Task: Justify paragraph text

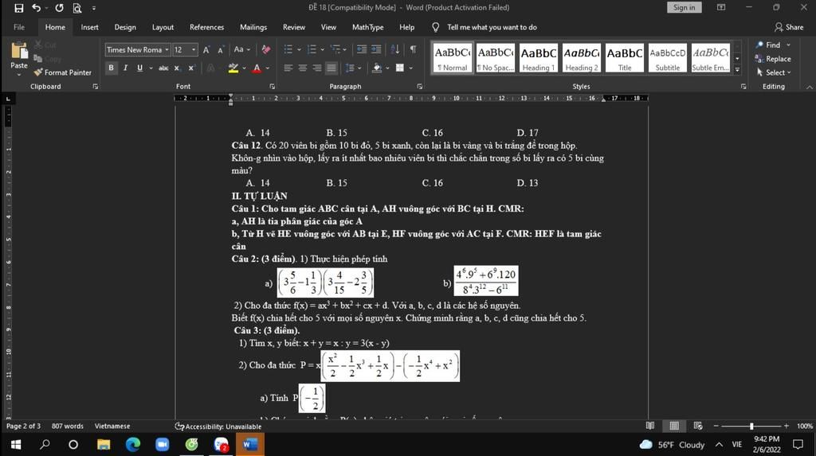Action: [331, 68]
